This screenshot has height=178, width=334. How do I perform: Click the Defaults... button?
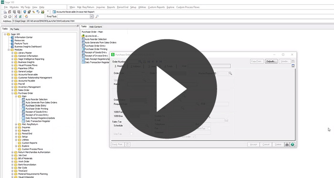[x=271, y=61]
